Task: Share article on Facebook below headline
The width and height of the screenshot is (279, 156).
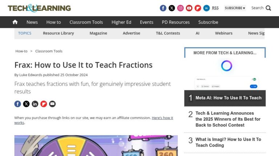Action: pyautogui.click(x=17, y=104)
